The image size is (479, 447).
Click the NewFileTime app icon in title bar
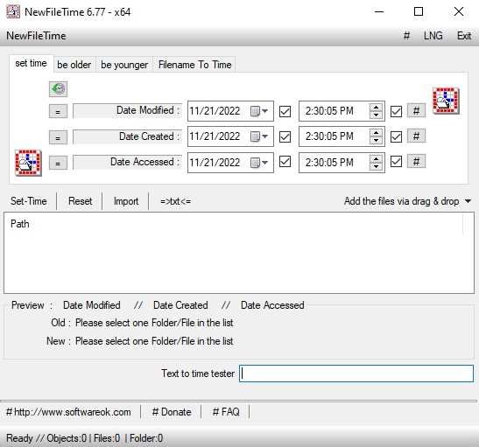pyautogui.click(x=13, y=12)
